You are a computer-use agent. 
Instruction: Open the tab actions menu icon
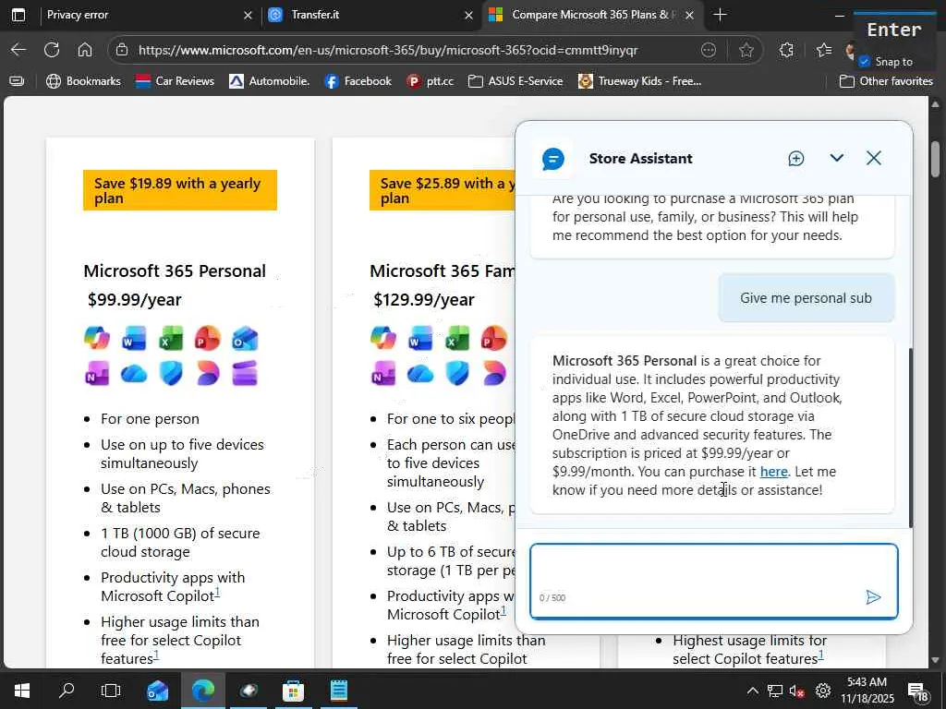(x=18, y=15)
